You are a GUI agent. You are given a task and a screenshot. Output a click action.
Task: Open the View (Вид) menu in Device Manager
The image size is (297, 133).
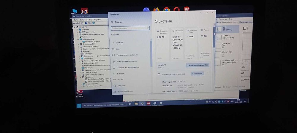(91, 20)
